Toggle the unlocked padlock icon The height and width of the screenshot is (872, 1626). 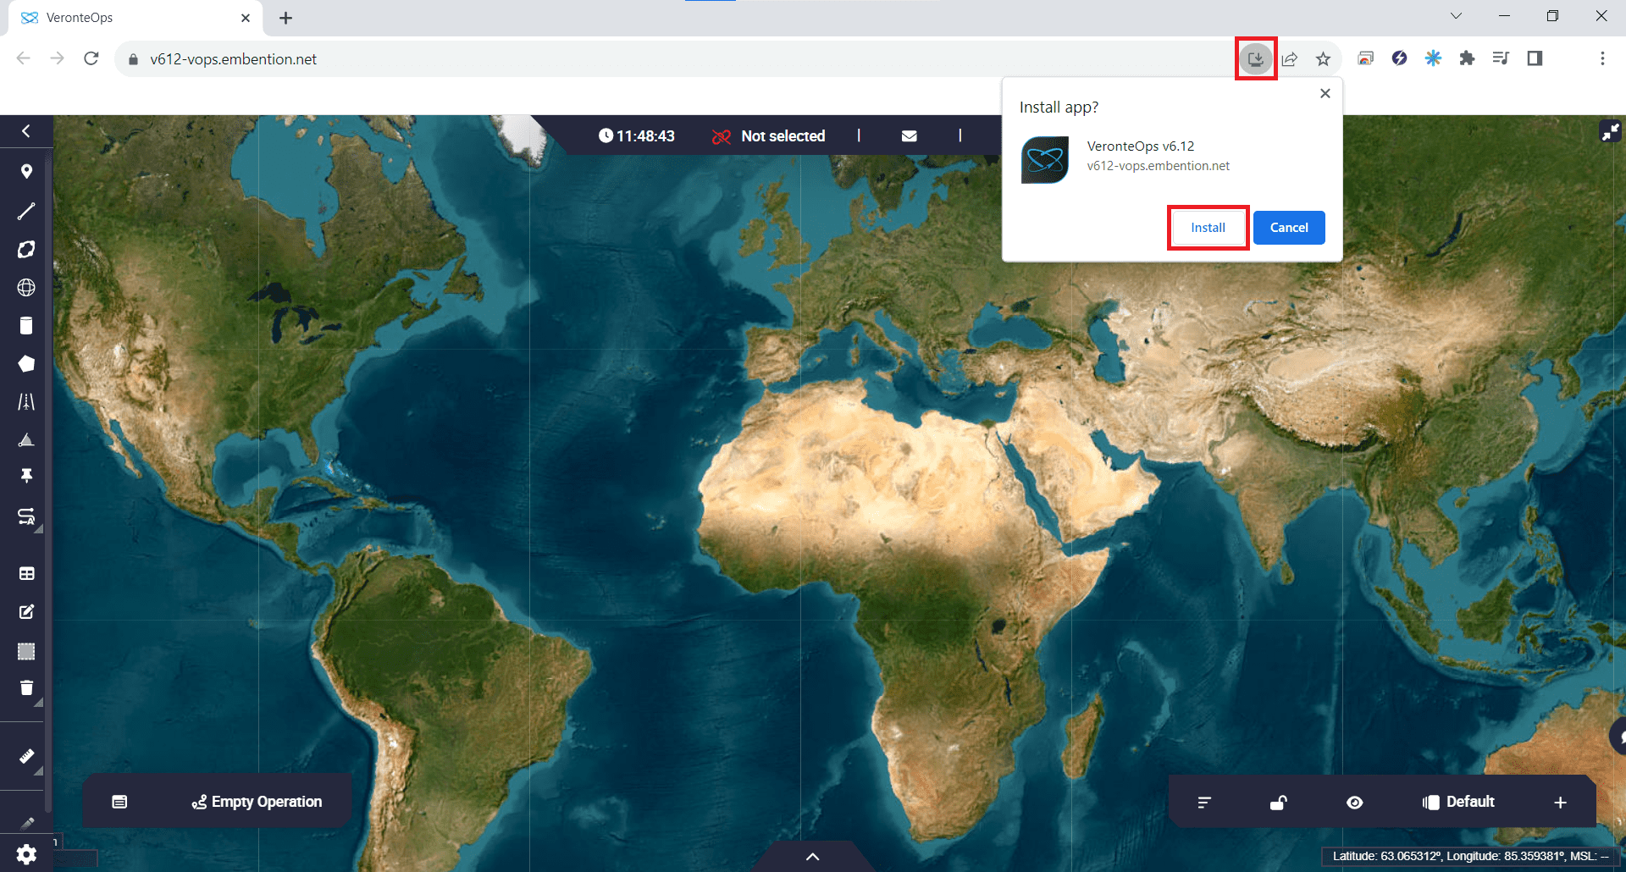(1278, 803)
